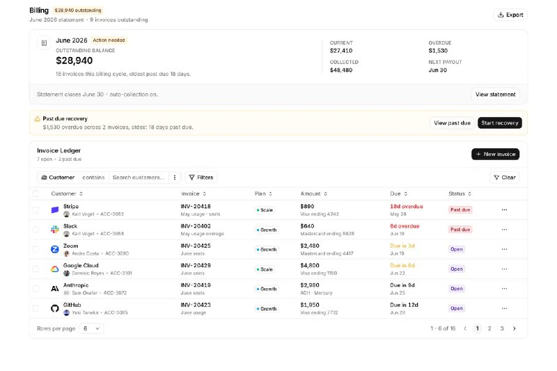Create a New invoice
Image resolution: width=557 pixels, height=371 pixels.
coord(495,154)
